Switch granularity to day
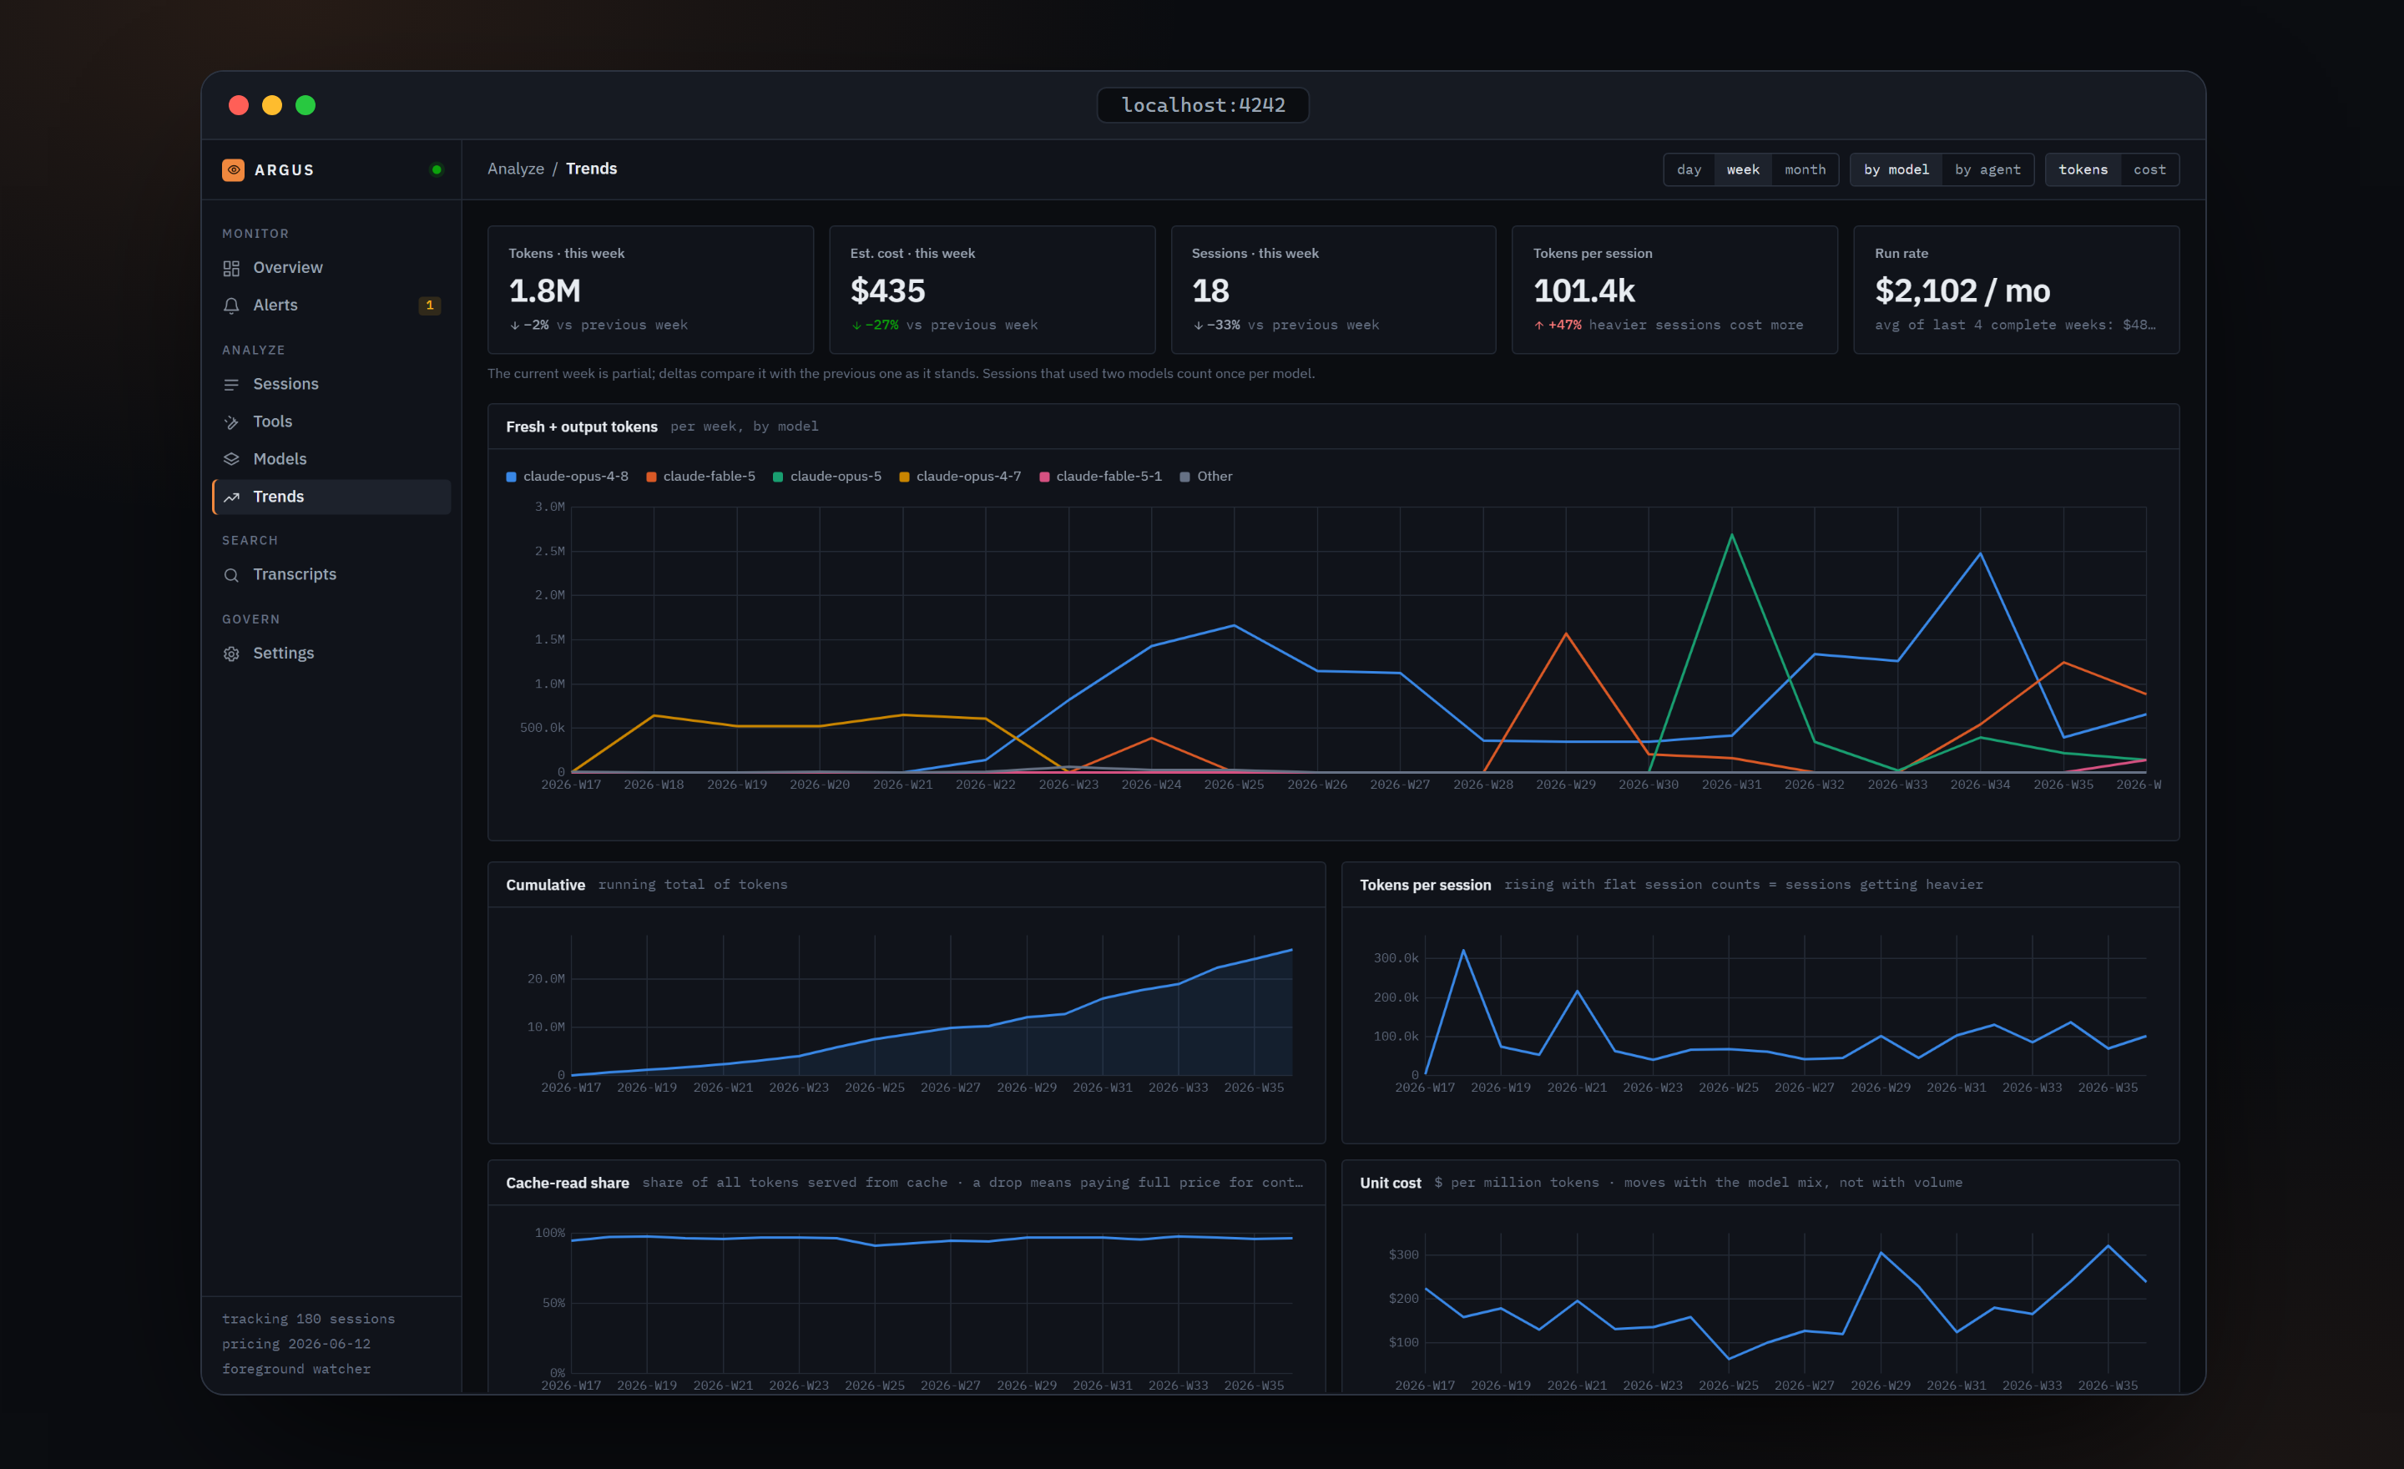Screen dimensions: 2404x1469 [x=1689, y=169]
